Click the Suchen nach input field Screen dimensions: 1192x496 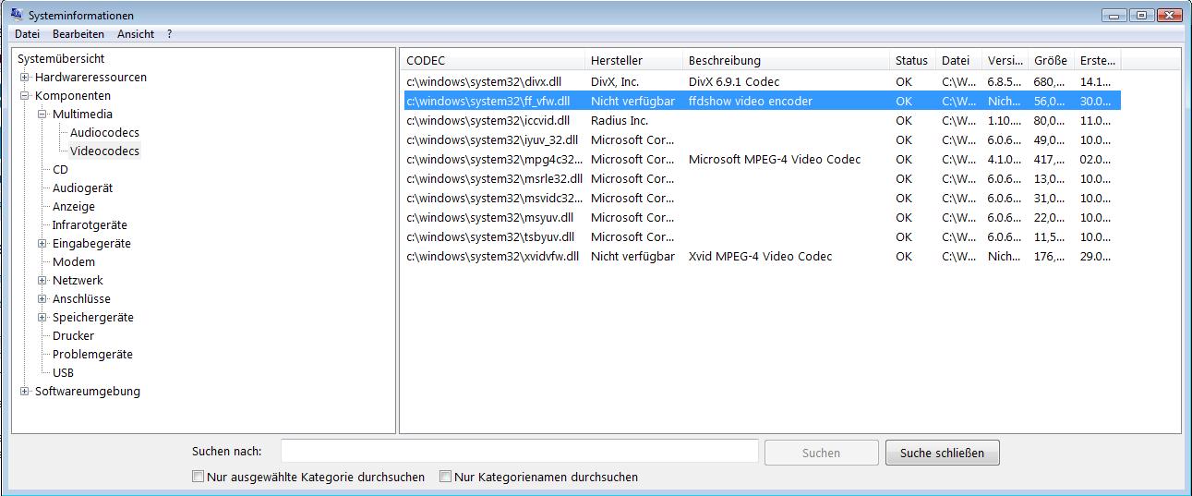pyautogui.click(x=519, y=452)
